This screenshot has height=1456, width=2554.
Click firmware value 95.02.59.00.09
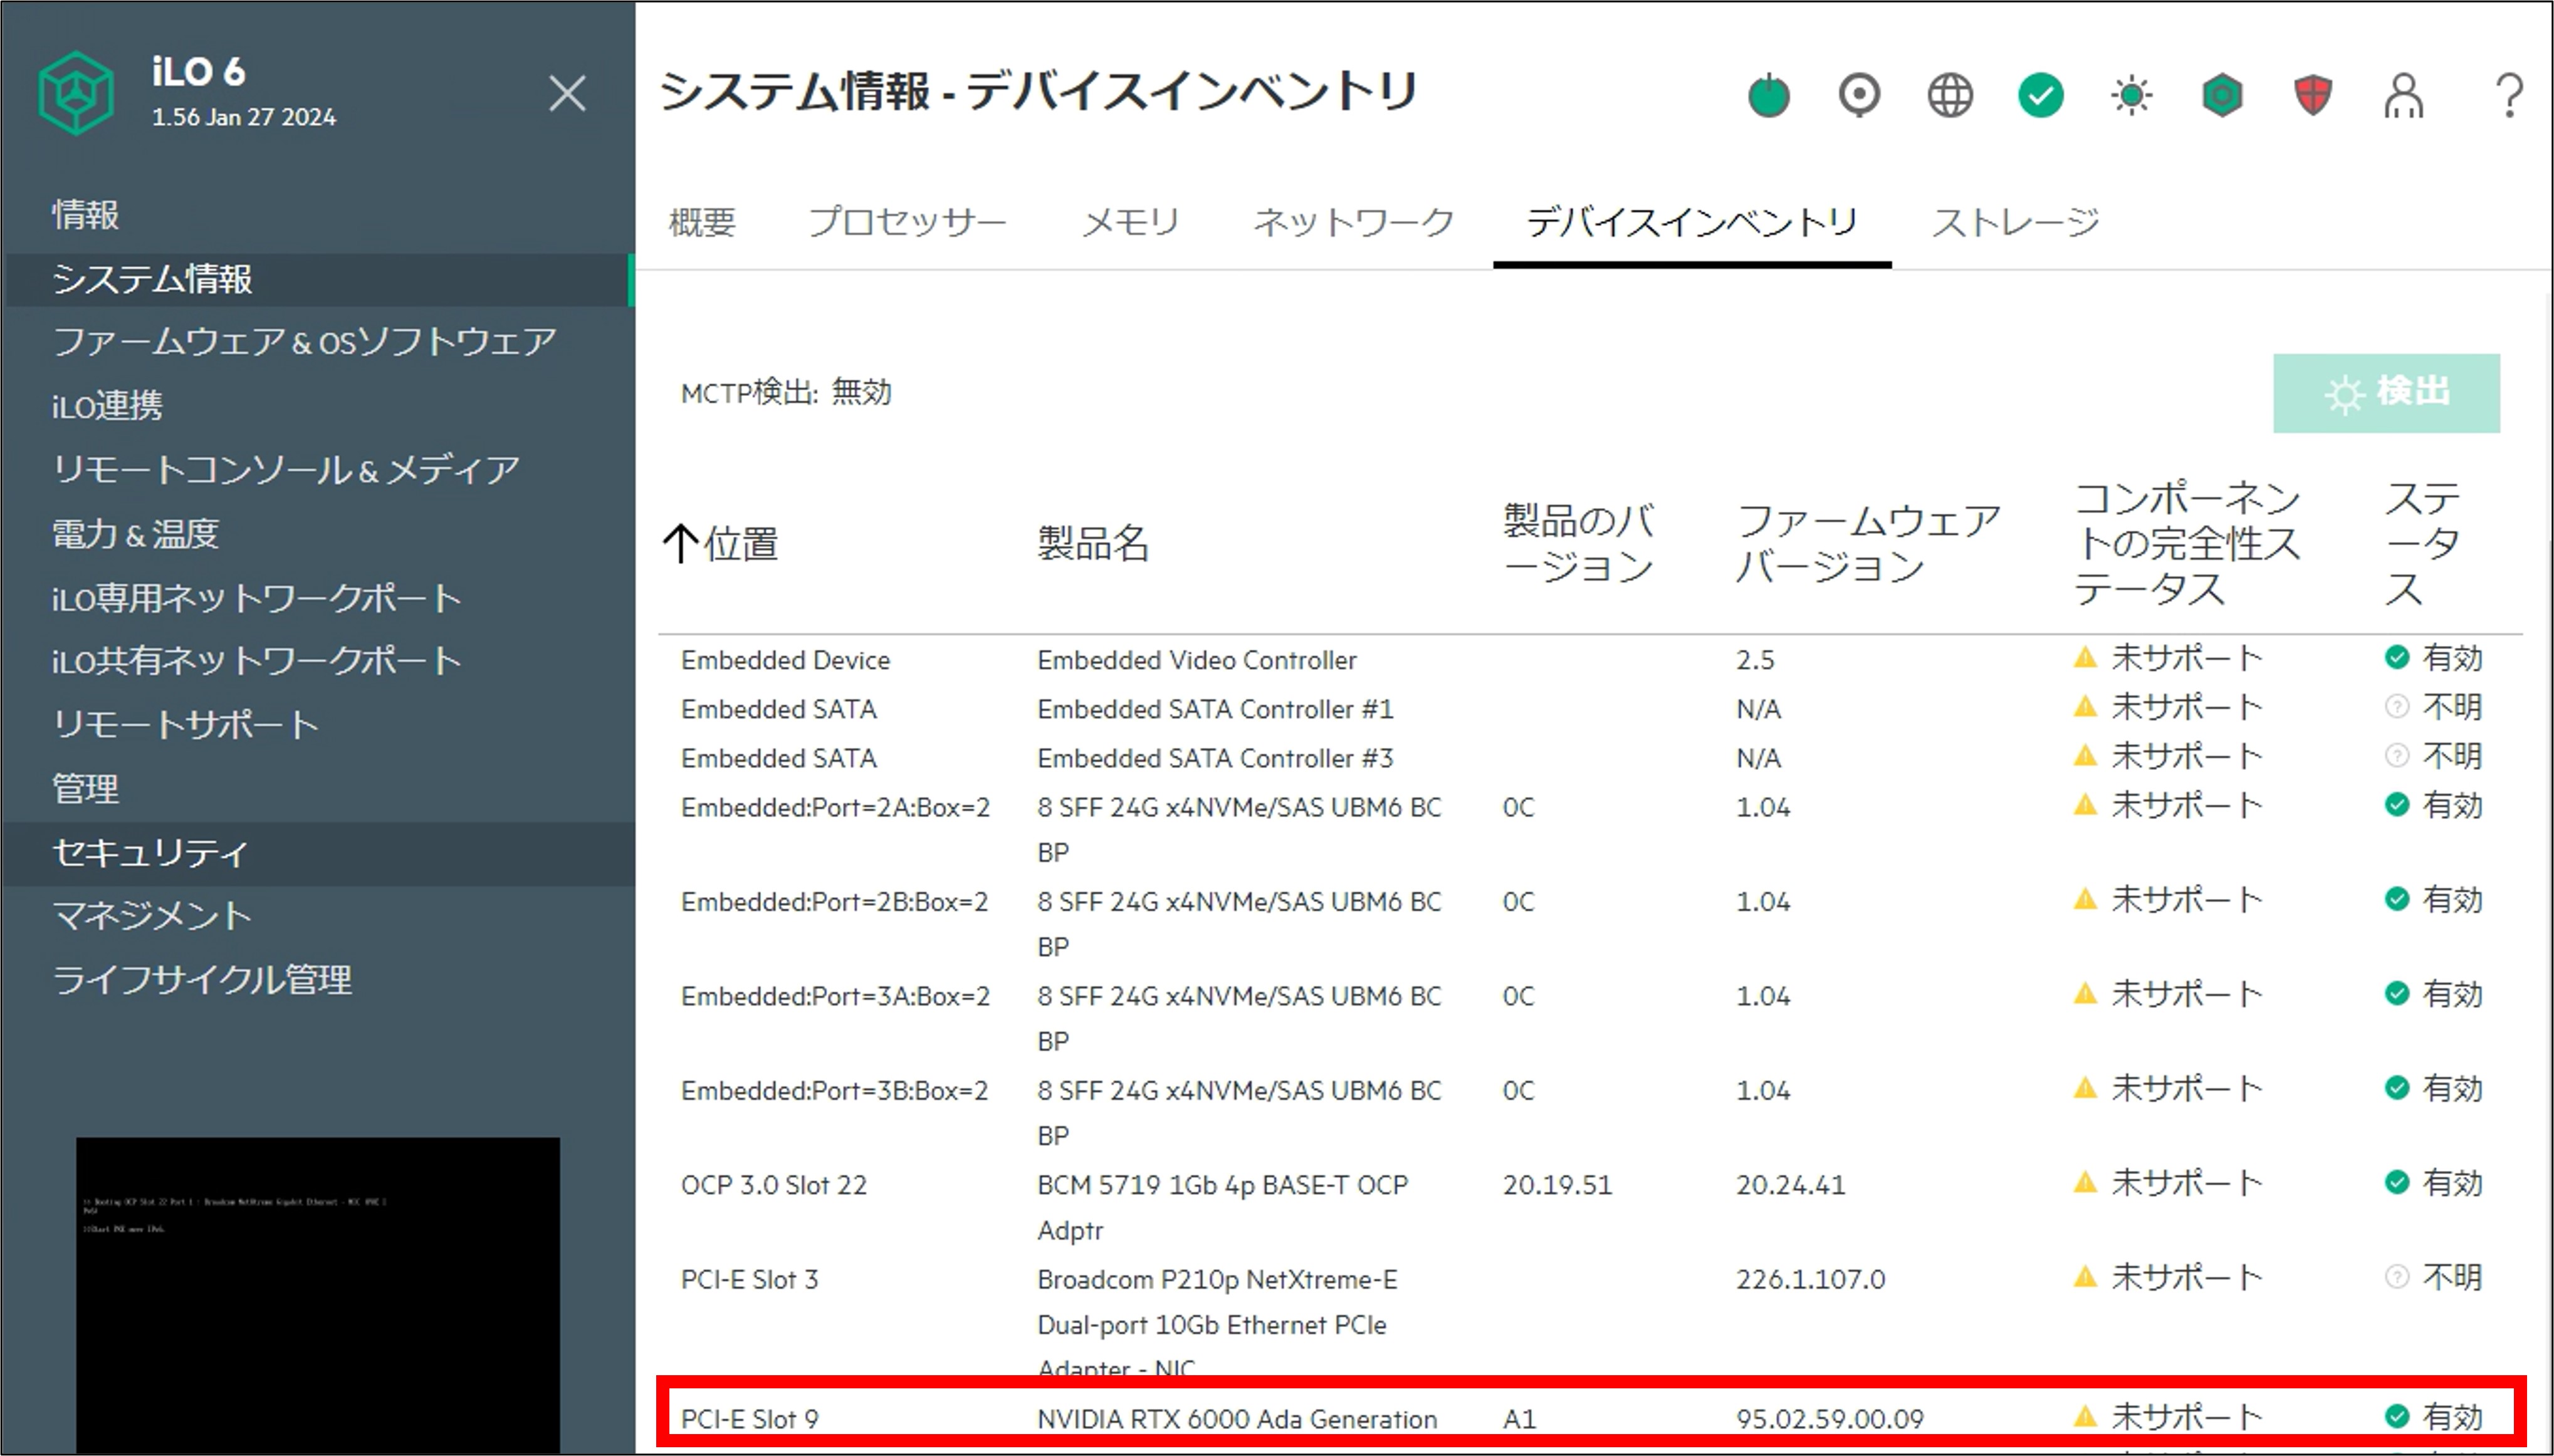(x=1829, y=1419)
